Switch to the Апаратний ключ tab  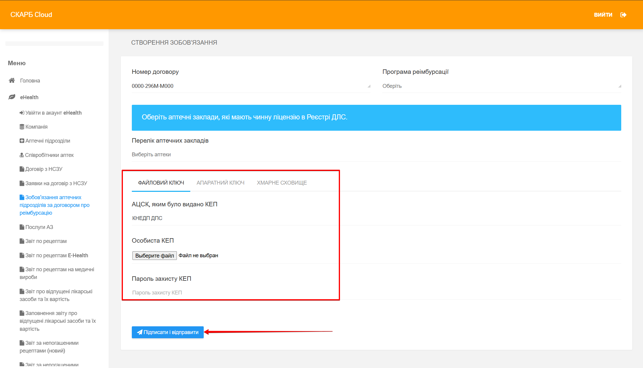220,183
